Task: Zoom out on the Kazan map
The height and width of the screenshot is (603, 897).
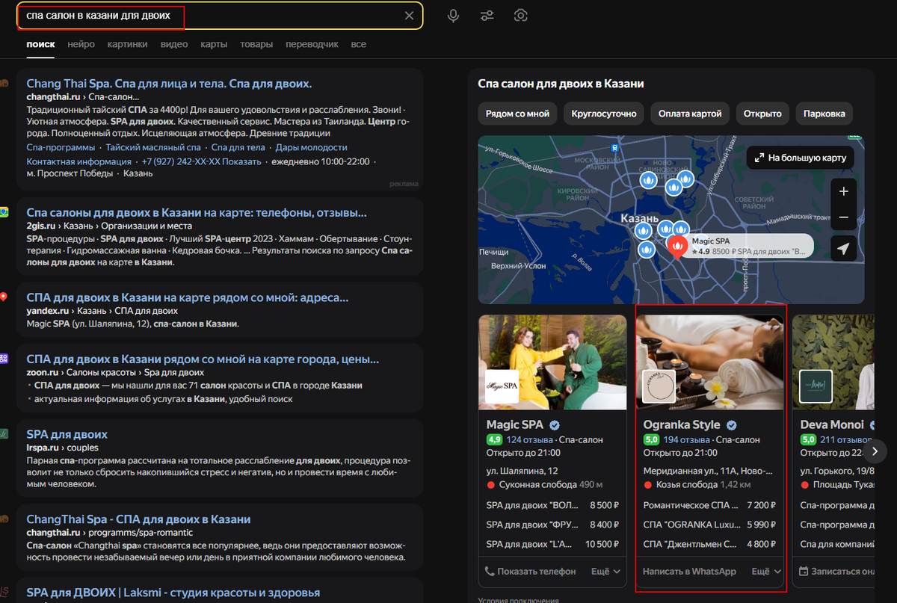Action: 844,217
